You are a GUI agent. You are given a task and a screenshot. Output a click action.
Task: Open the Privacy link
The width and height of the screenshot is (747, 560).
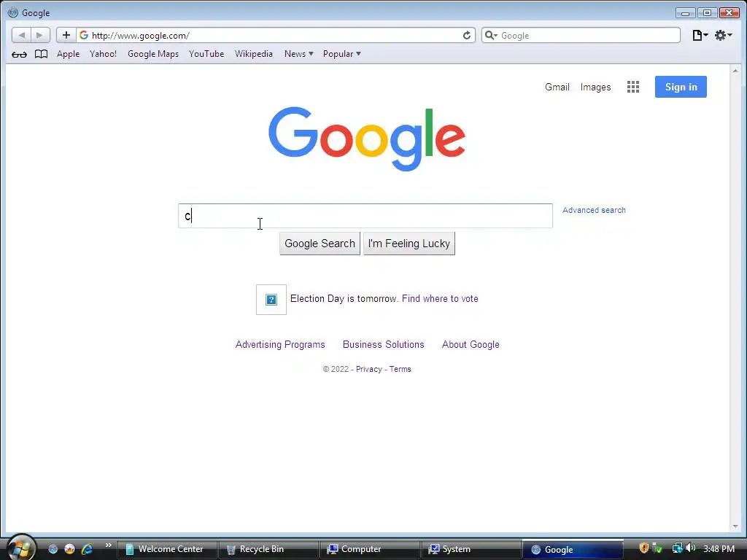[368, 369]
